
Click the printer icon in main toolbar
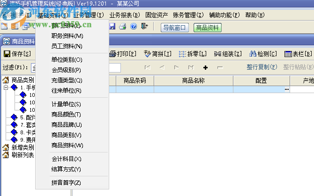coord(123,26)
